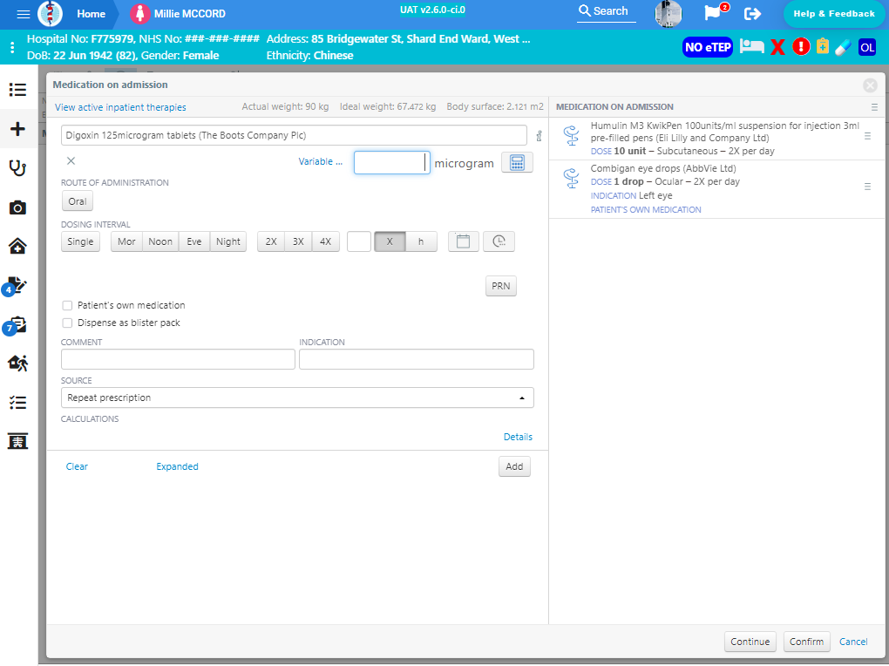
Task: Toggle the PRN button
Action: pos(500,286)
